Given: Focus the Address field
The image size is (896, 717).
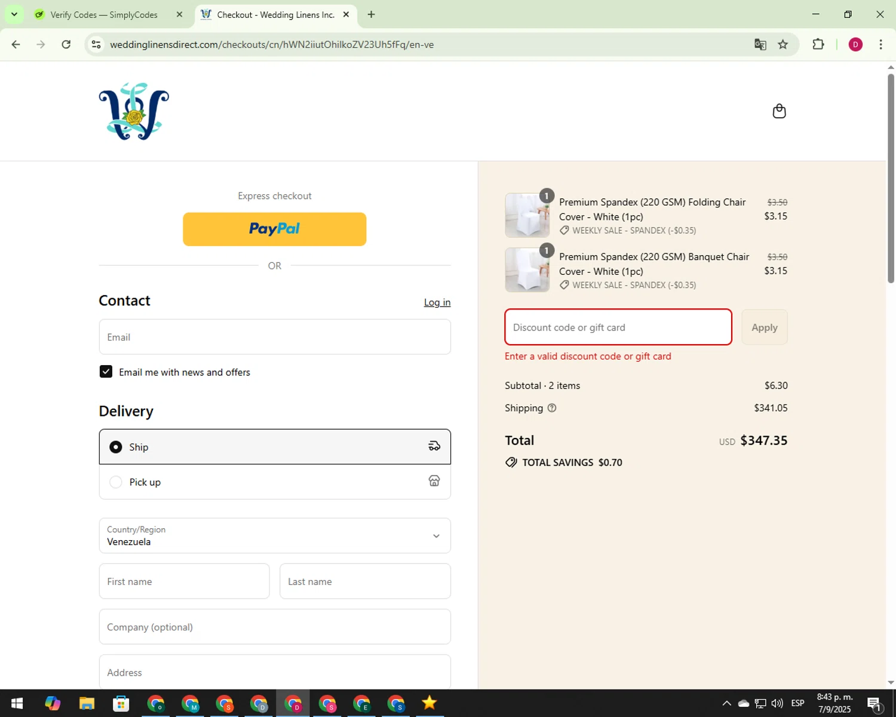Looking at the screenshot, I should pos(275,672).
